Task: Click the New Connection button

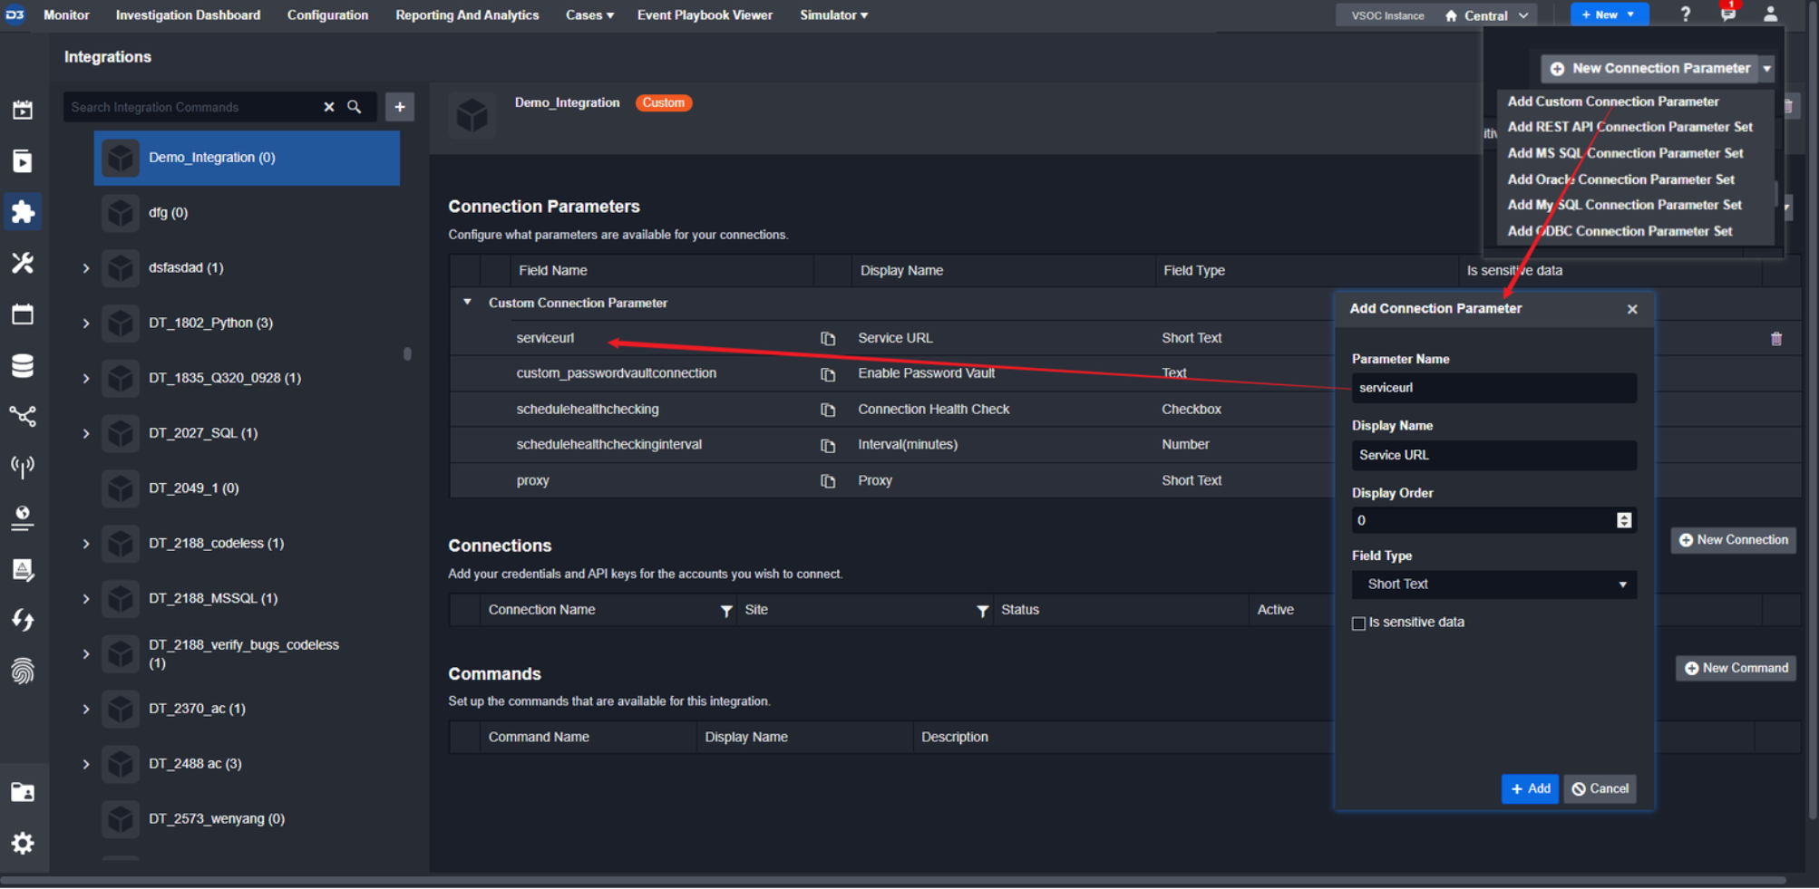Action: [x=1733, y=540]
